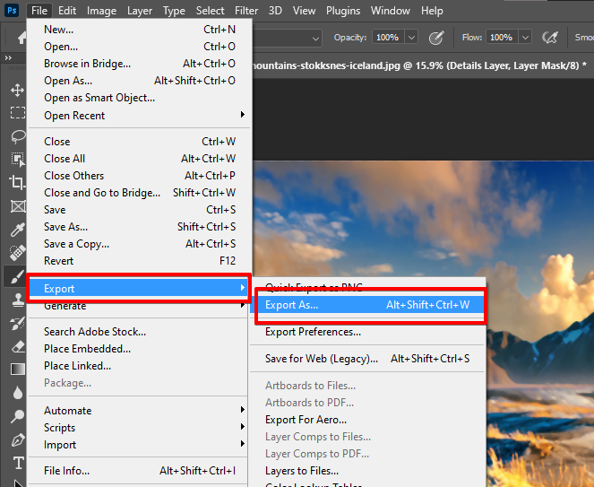The width and height of the screenshot is (594, 487).
Task: Choose Save As... menu entry
Action: 140,226
